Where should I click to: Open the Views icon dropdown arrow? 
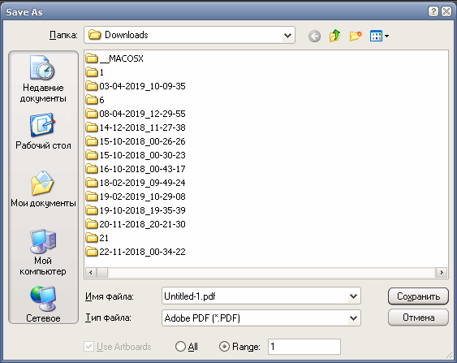386,37
